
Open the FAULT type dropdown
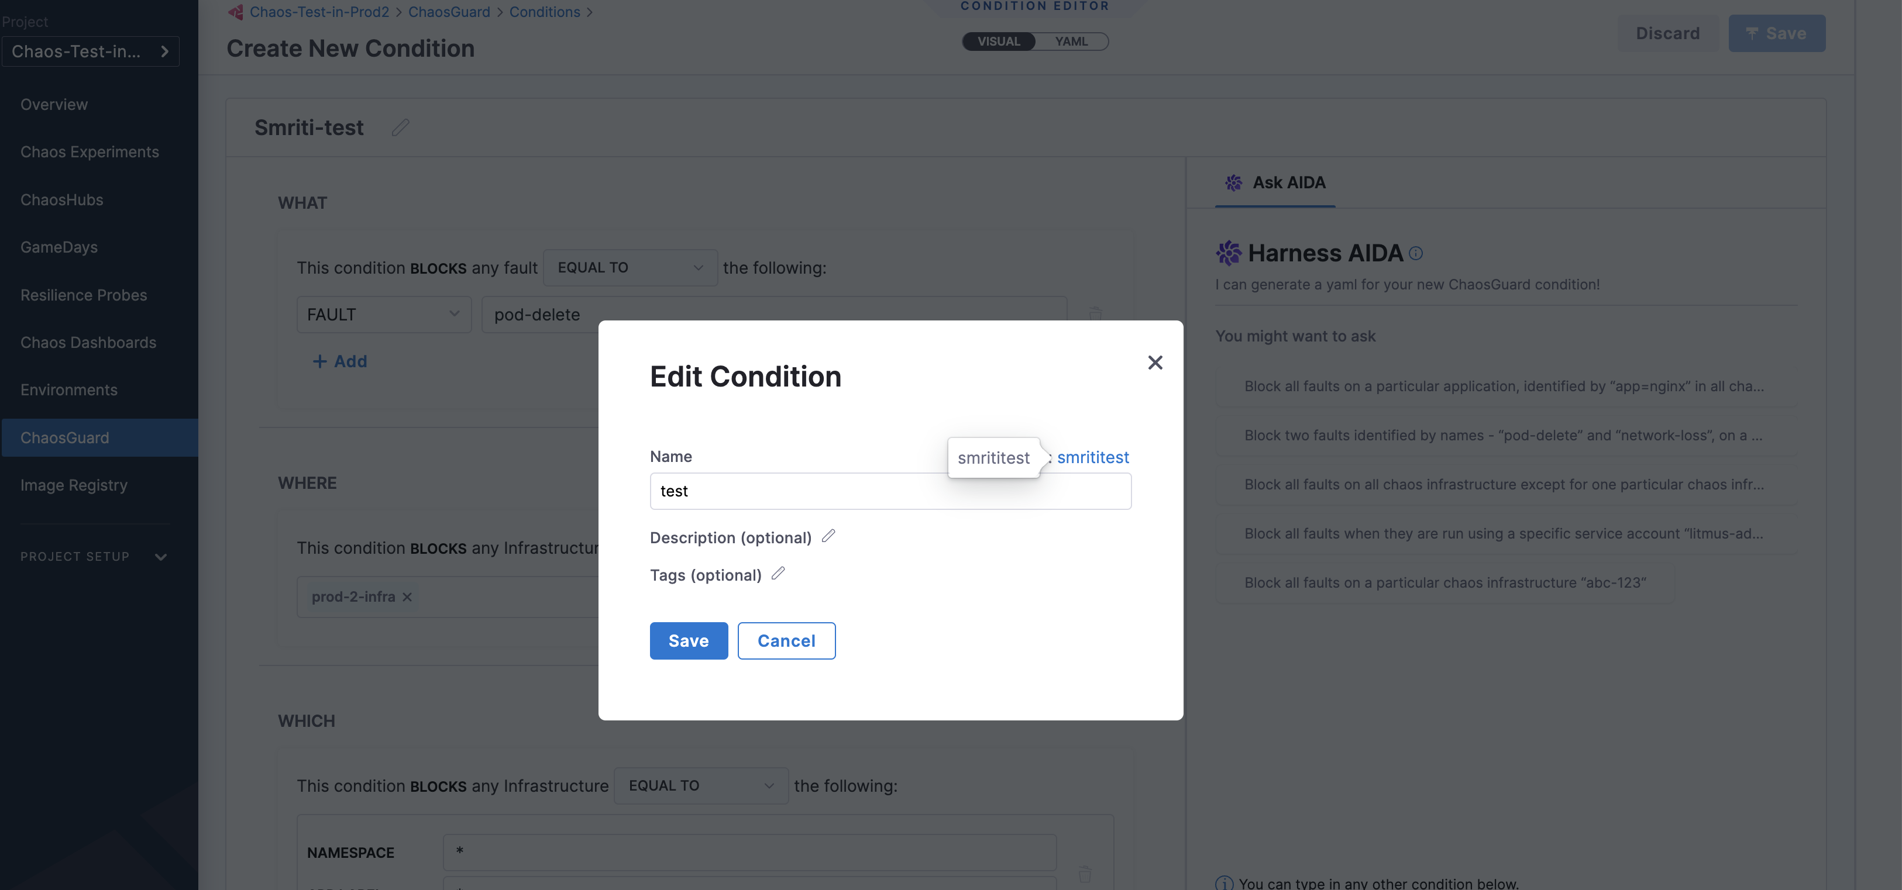click(x=384, y=315)
